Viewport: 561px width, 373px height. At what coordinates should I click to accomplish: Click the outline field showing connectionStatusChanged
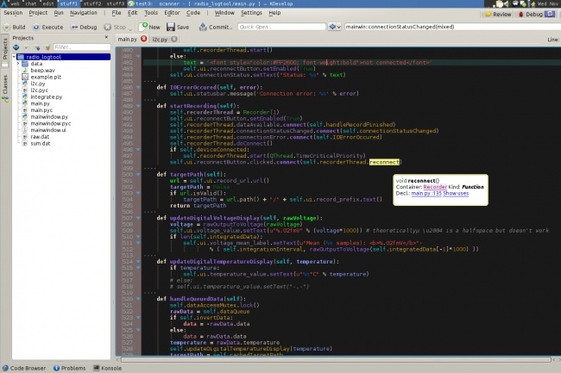point(452,27)
